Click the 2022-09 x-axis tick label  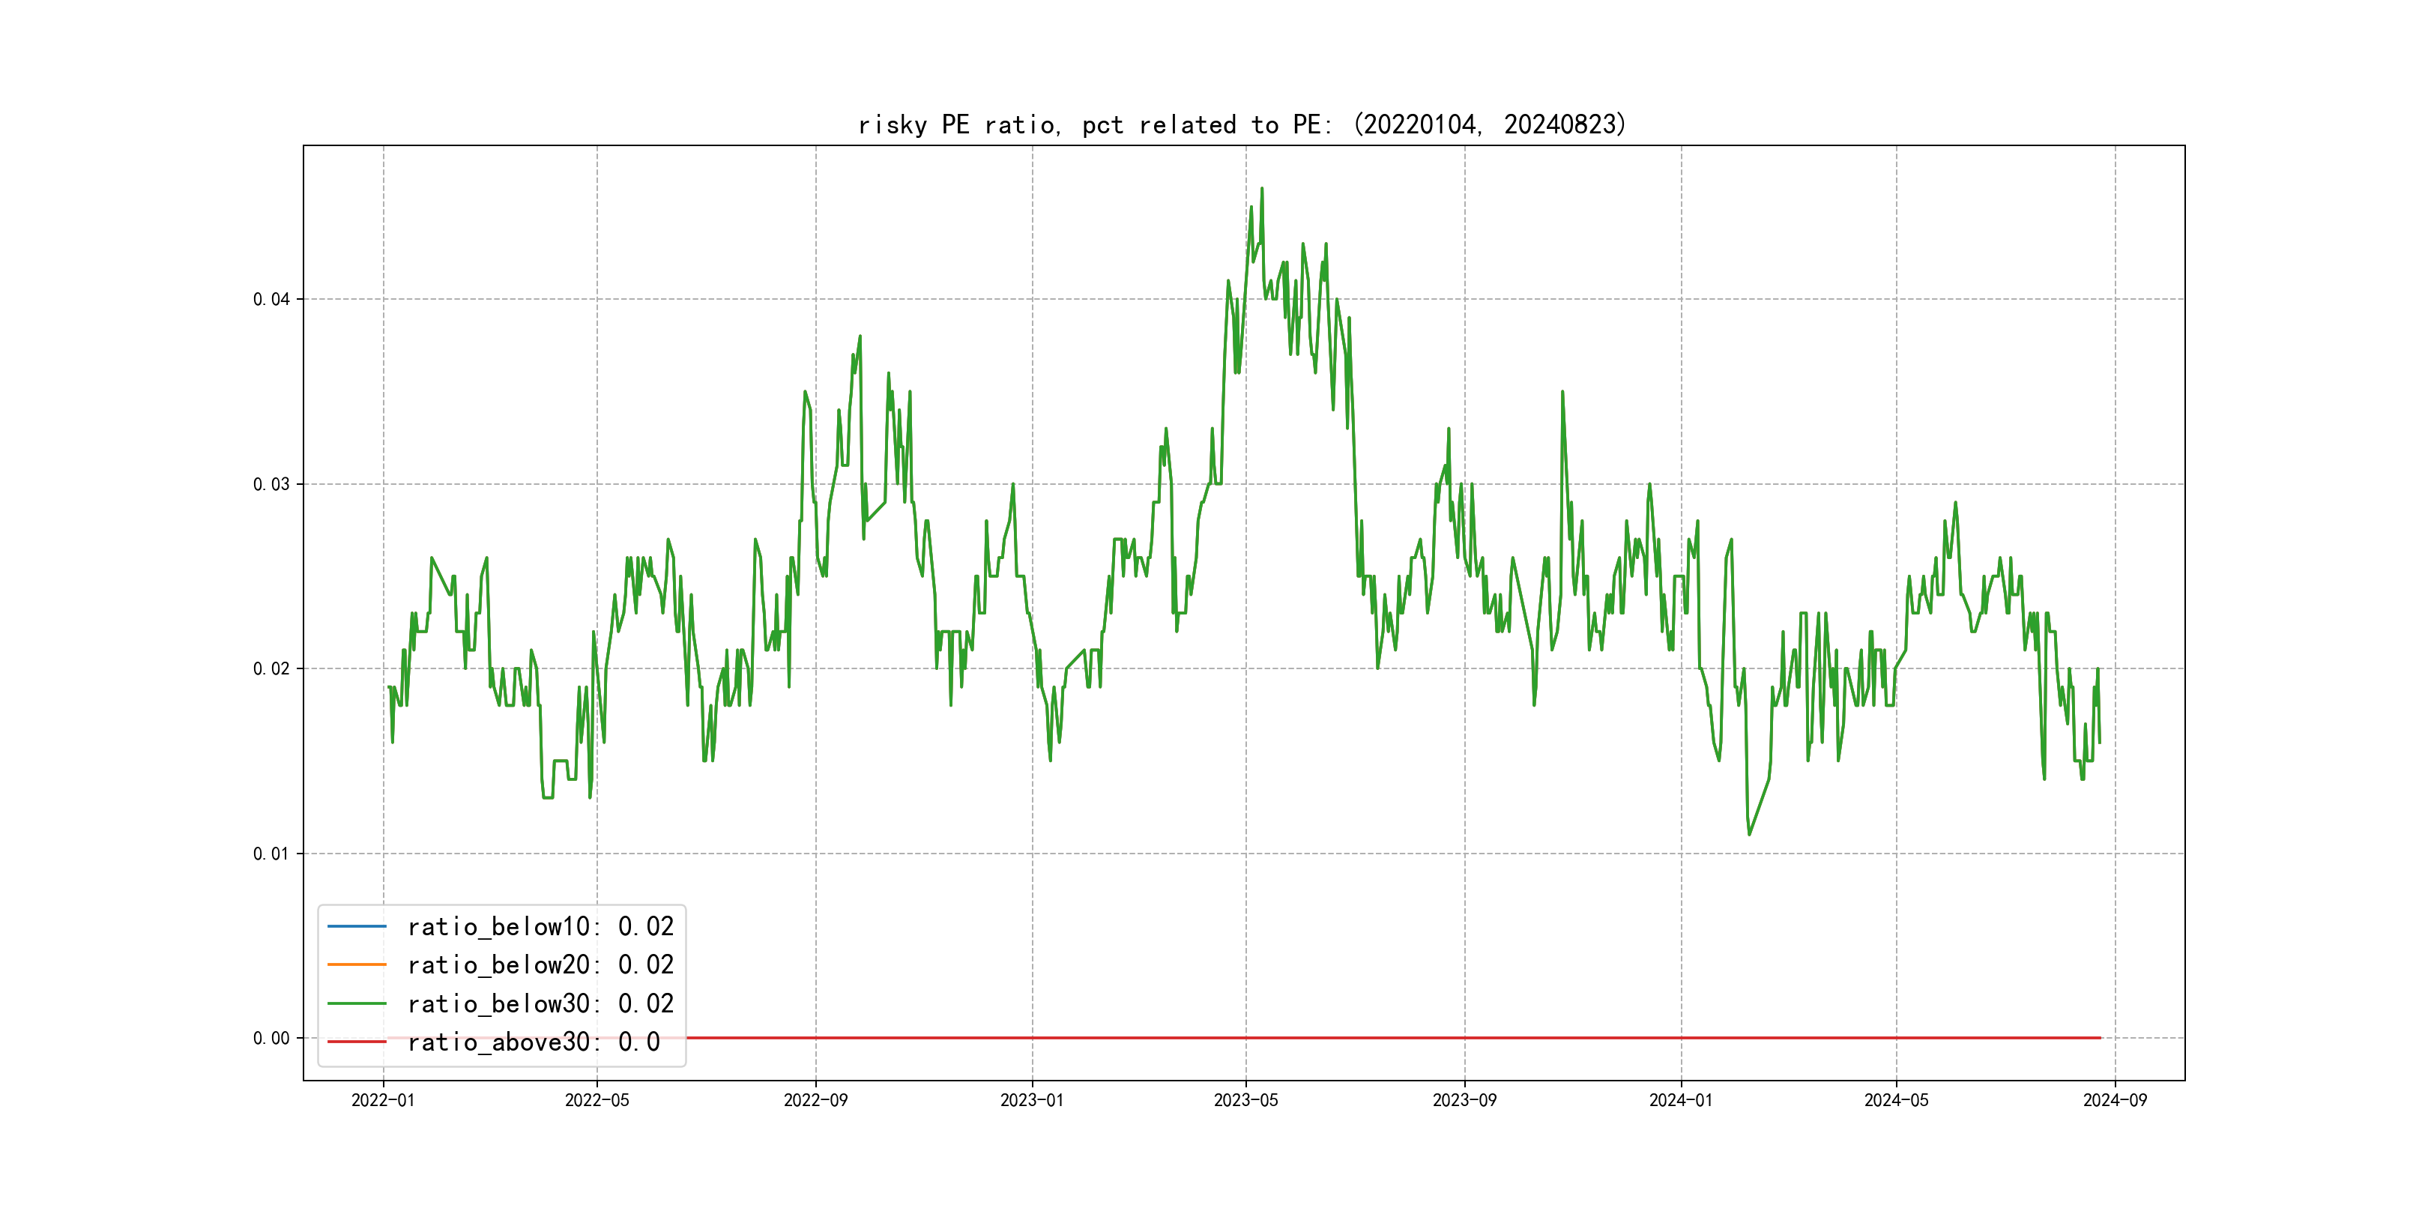(x=815, y=1100)
